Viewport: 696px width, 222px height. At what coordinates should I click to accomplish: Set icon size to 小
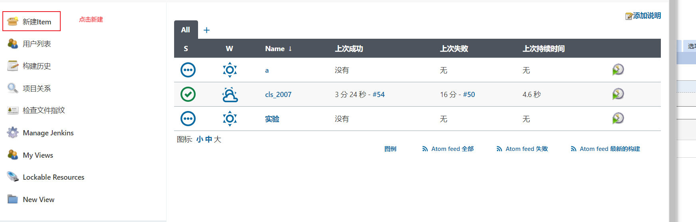[x=199, y=139]
